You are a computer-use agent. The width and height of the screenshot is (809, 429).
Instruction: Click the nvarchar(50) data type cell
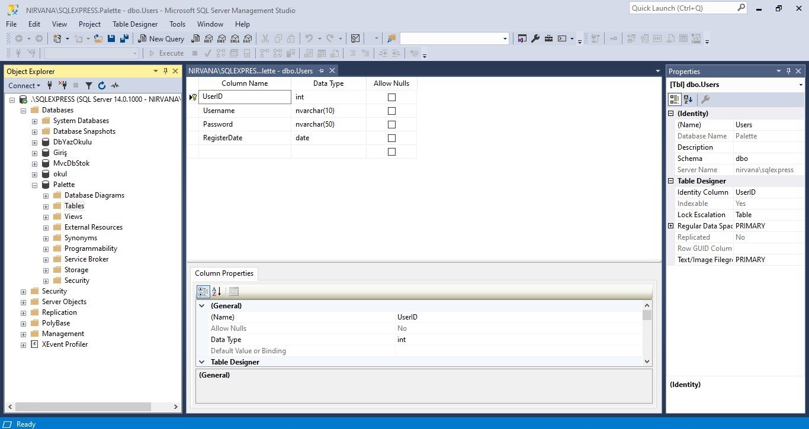(329, 124)
